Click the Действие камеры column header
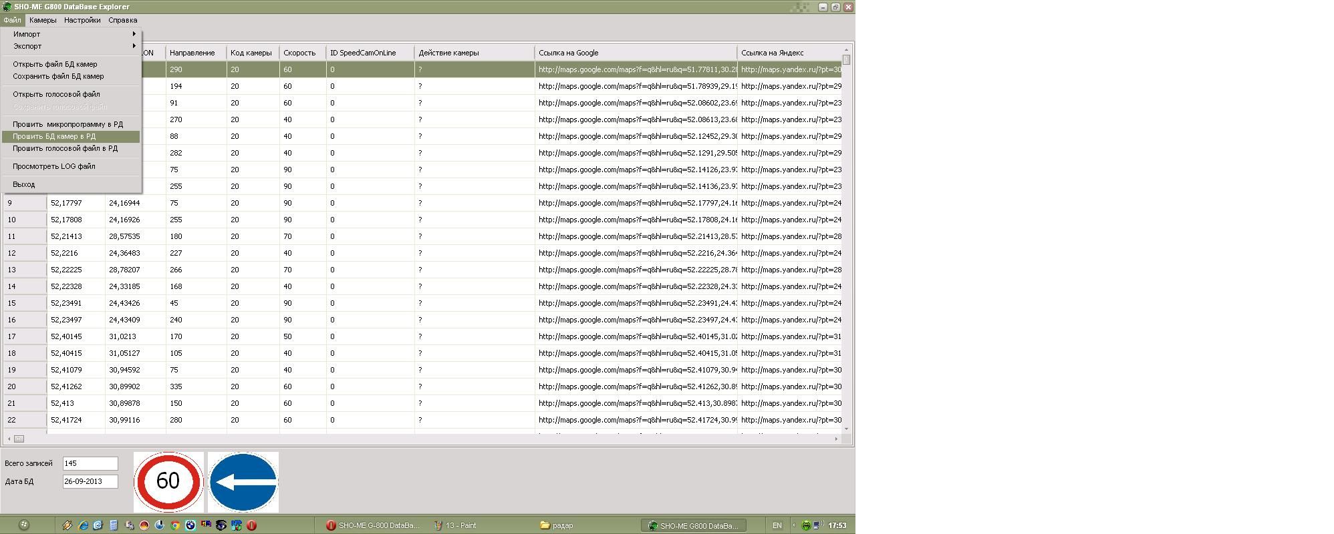 (475, 53)
